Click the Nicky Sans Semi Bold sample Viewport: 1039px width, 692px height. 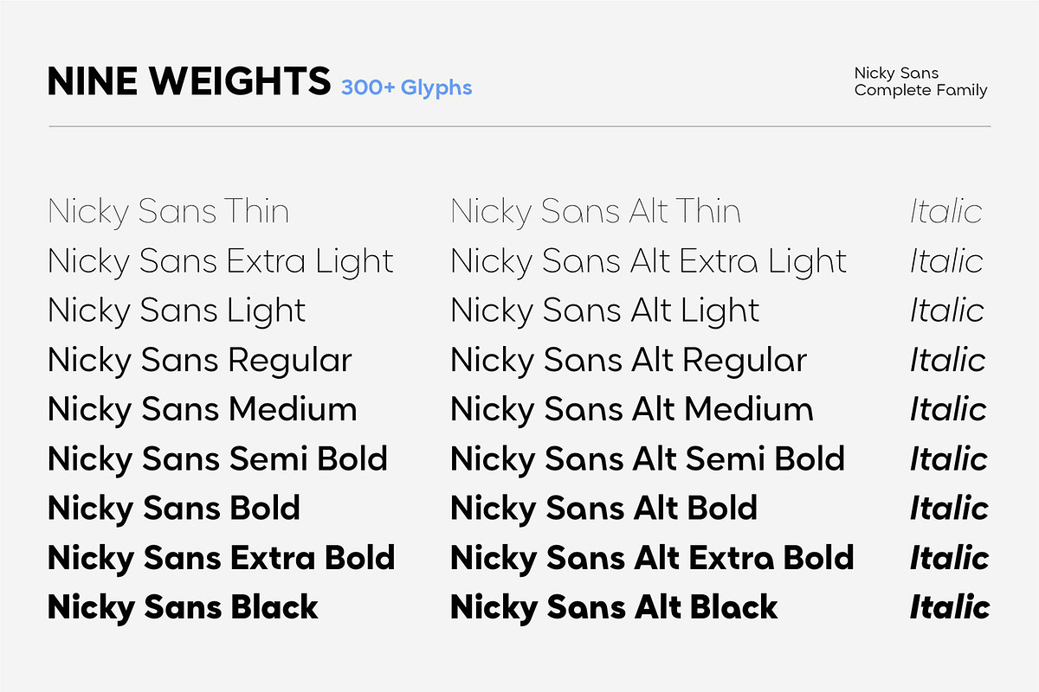coord(217,458)
